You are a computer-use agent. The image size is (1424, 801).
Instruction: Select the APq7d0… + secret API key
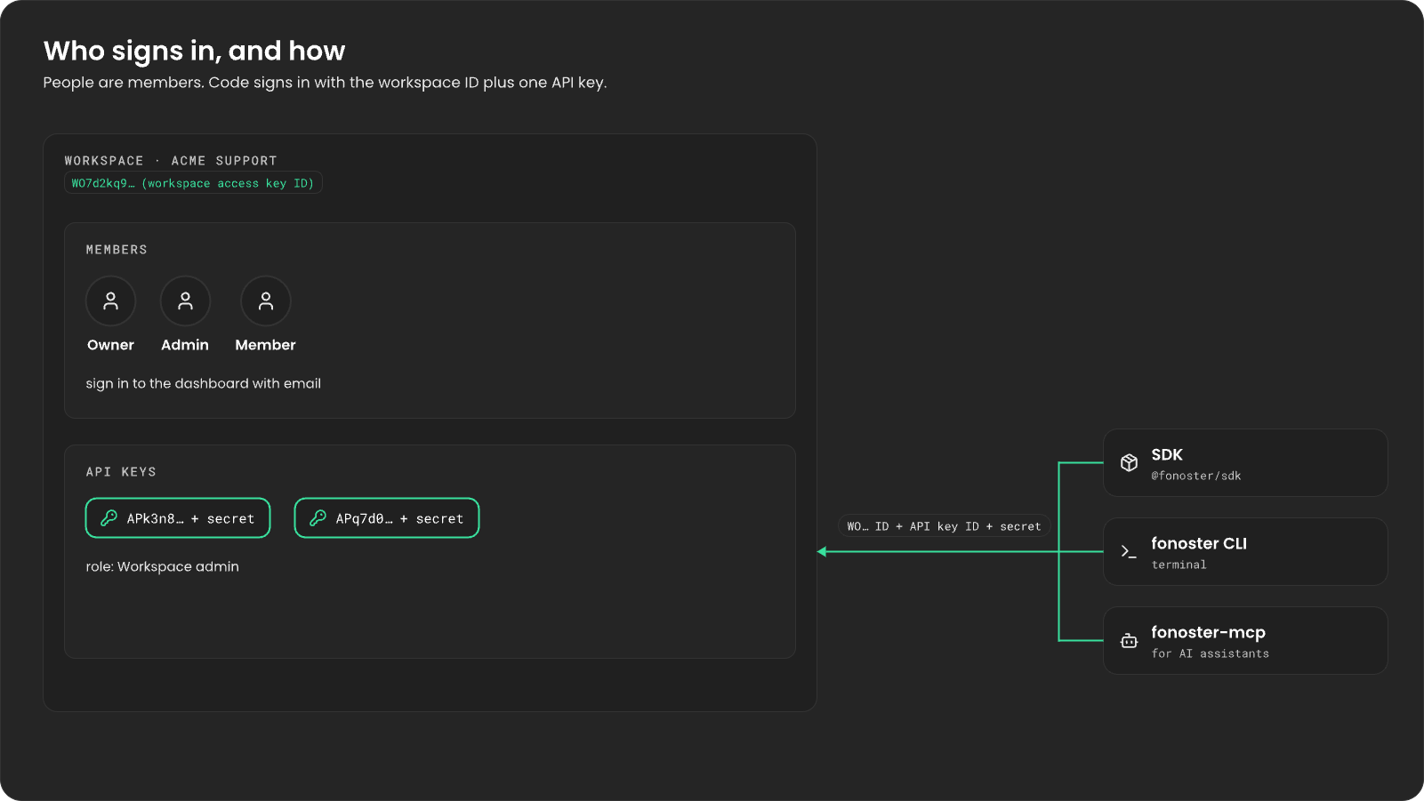click(x=387, y=518)
